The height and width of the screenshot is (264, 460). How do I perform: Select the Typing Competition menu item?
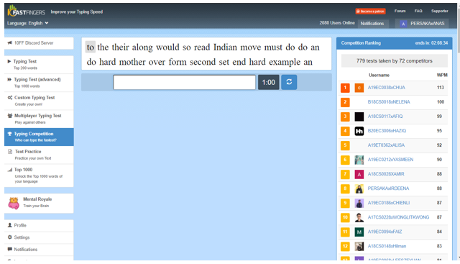click(39, 137)
